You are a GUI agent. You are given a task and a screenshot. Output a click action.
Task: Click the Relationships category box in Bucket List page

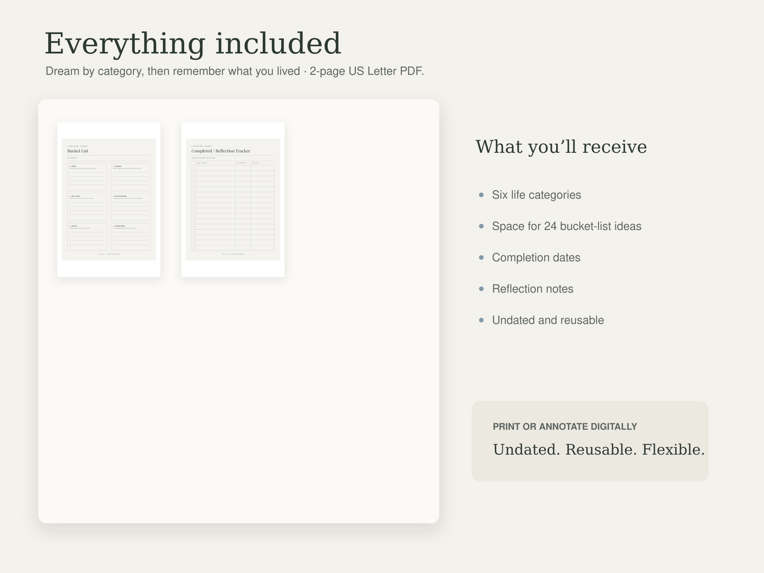pos(131,207)
